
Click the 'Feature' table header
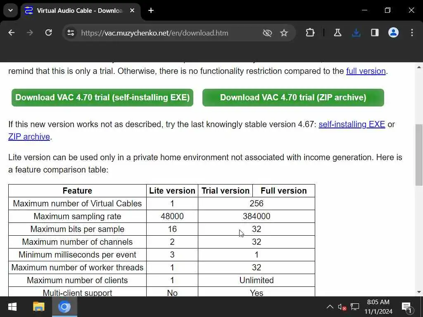[x=77, y=191]
